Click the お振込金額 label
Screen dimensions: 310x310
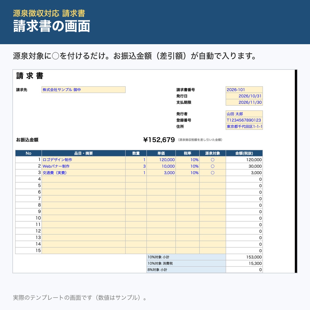[x=27, y=140]
